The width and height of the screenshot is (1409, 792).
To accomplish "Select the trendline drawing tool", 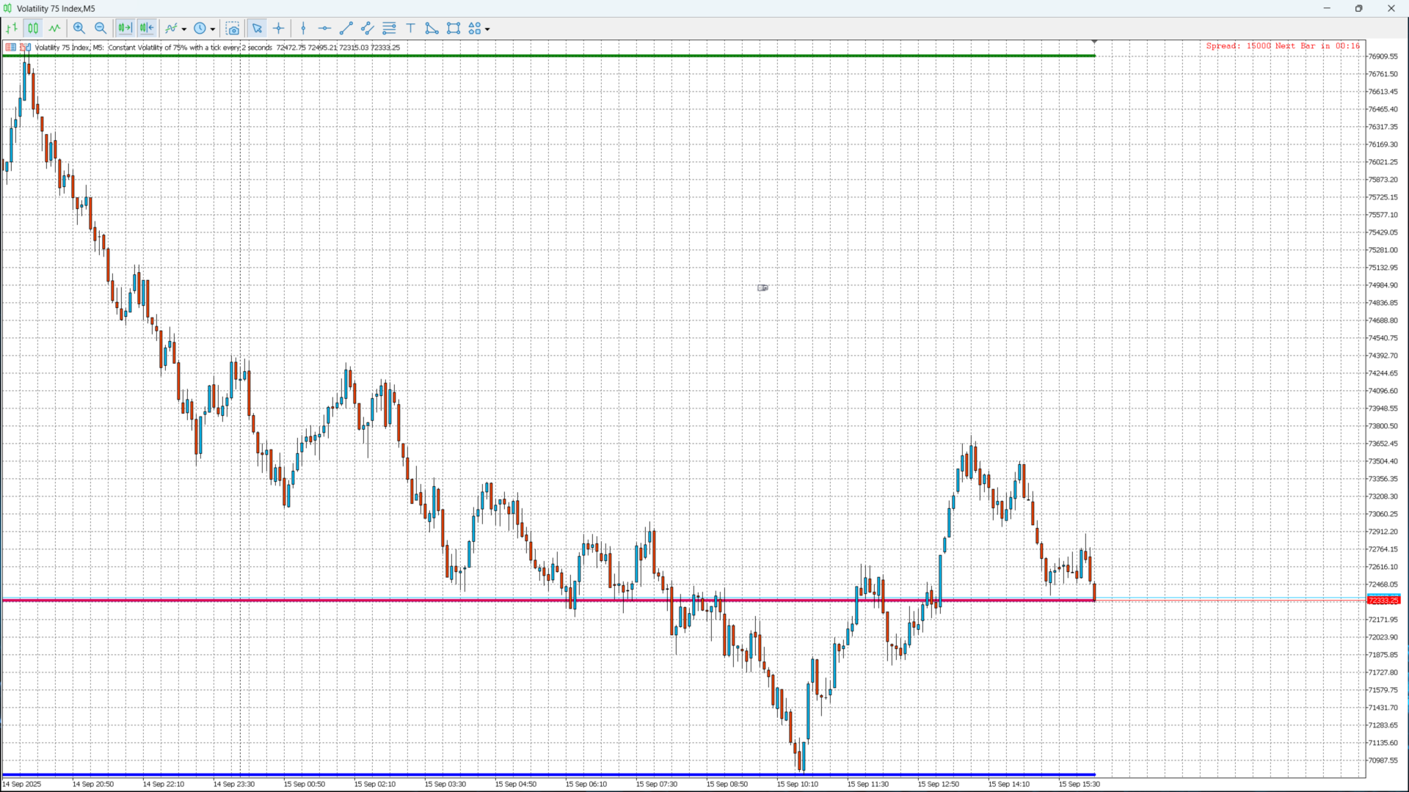I will pyautogui.click(x=346, y=29).
